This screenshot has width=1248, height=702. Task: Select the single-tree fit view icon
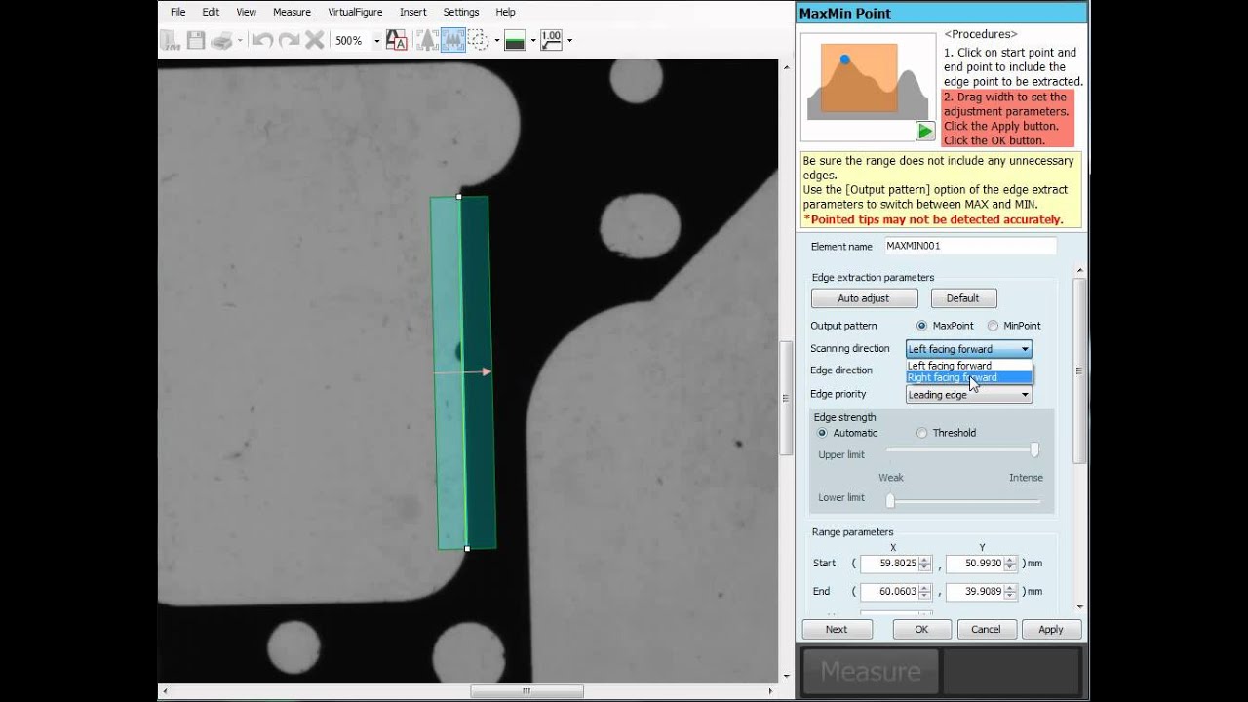coord(427,40)
